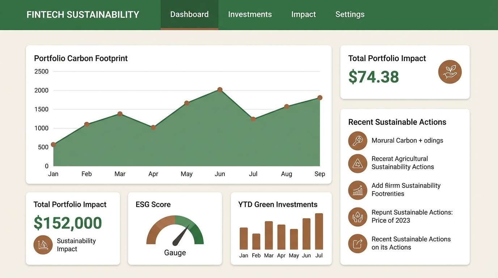Open the bar-chart Sustainability Footprint icon
This screenshot has width=498, height=278.
[x=358, y=190]
